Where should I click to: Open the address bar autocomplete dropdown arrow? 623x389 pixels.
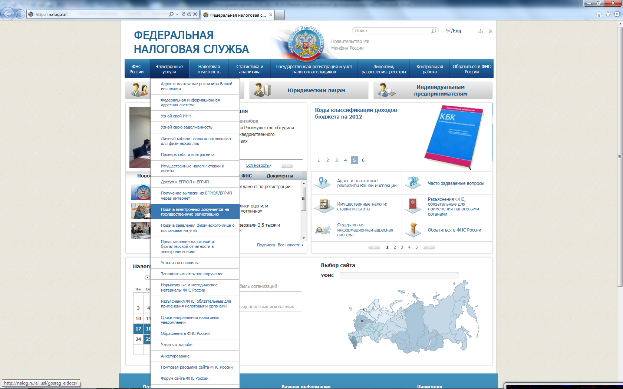177,14
